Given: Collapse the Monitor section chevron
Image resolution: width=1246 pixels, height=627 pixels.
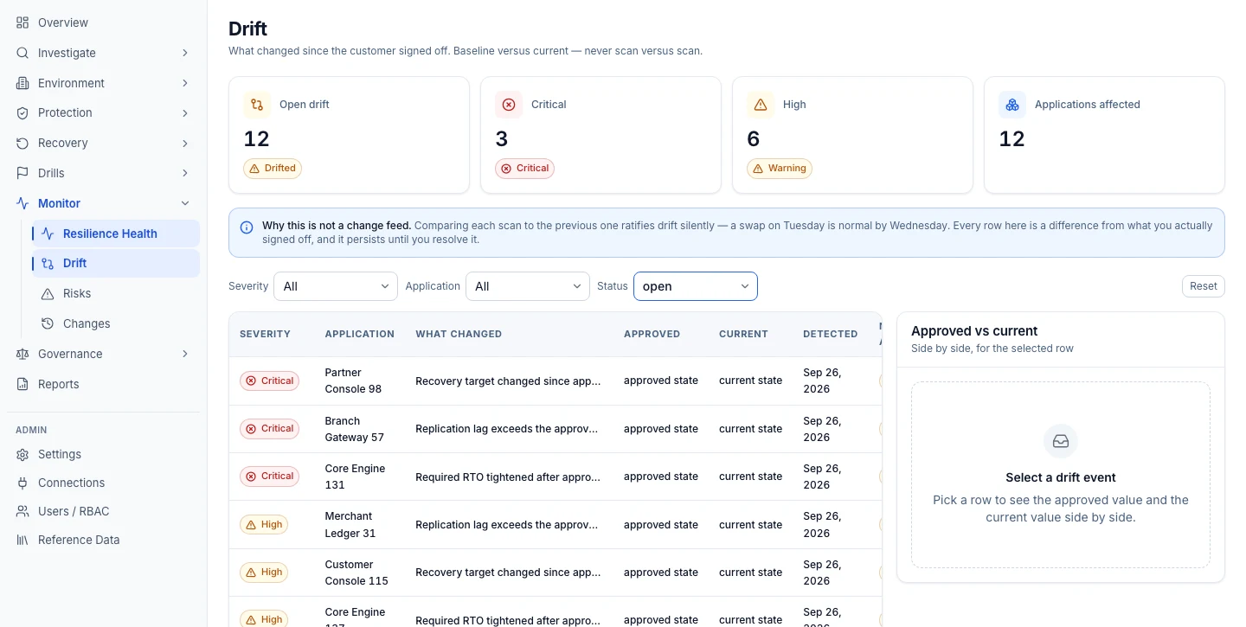Looking at the screenshot, I should tap(185, 203).
